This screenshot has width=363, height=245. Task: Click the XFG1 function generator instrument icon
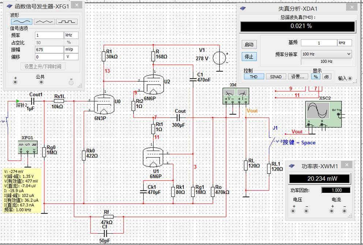click(x=28, y=147)
